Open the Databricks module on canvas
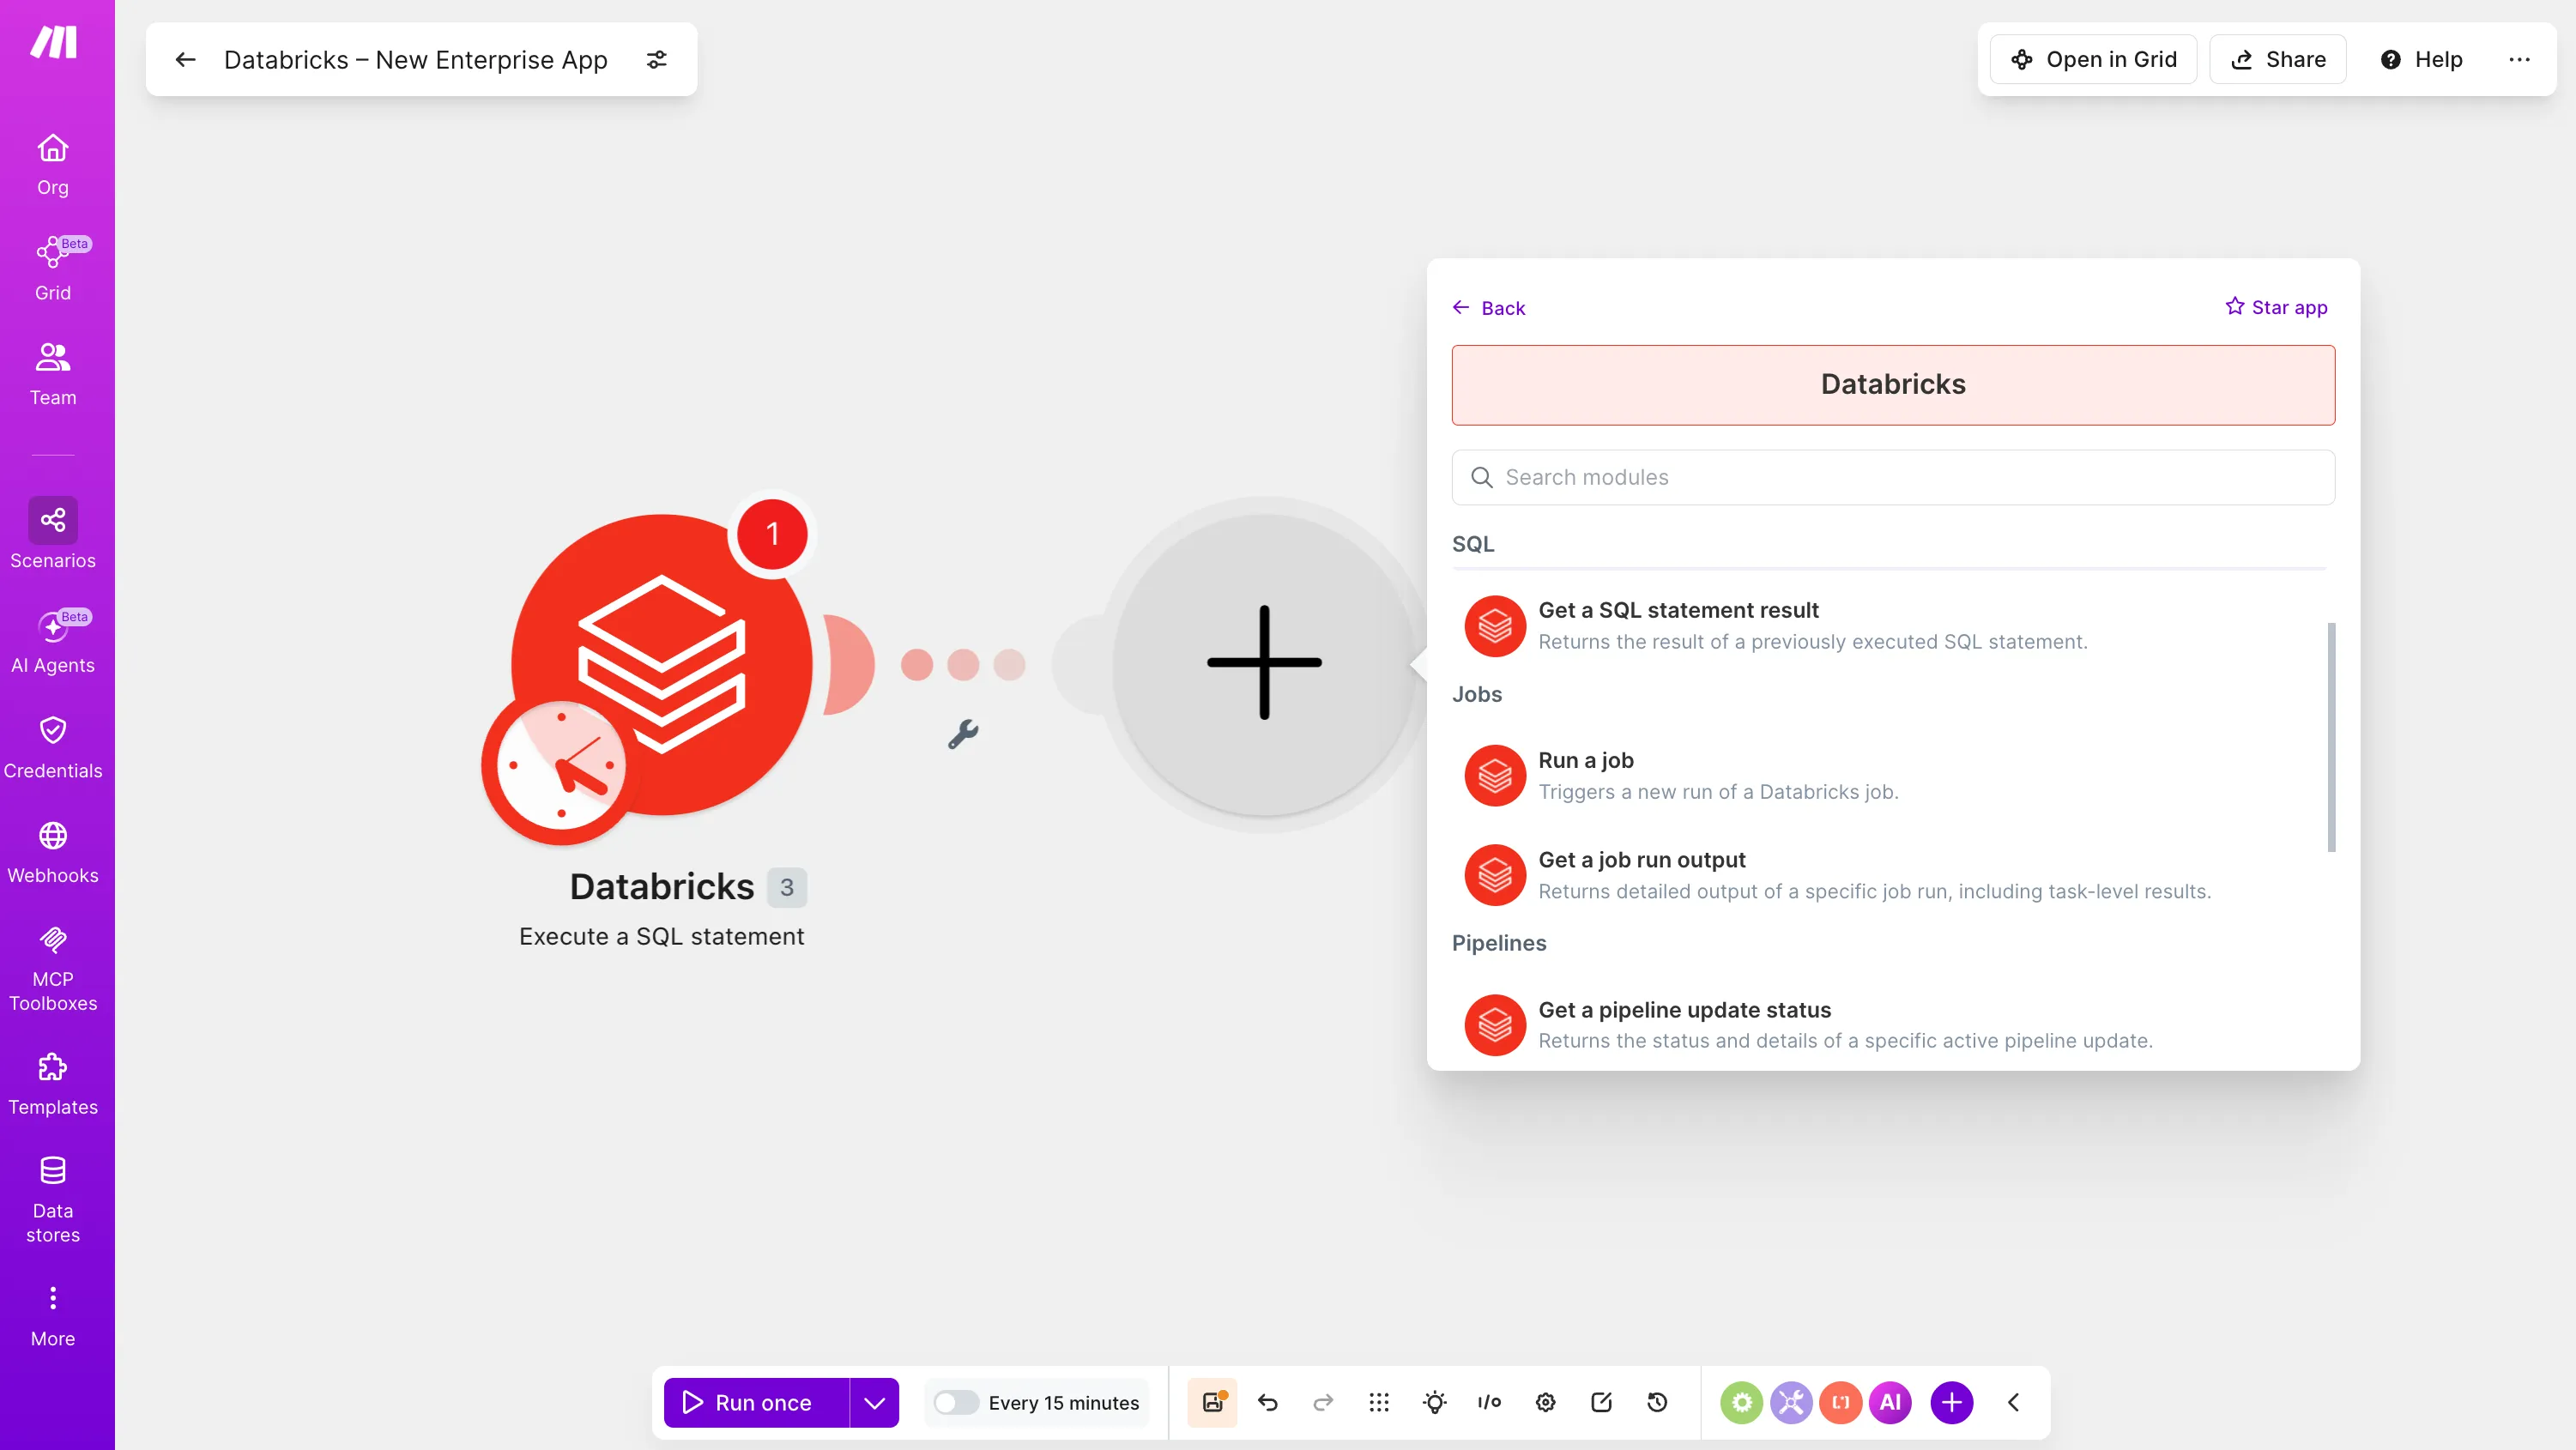The image size is (2576, 1450). 662,665
